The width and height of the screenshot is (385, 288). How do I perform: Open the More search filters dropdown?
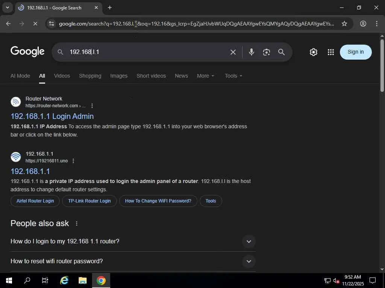point(206,76)
